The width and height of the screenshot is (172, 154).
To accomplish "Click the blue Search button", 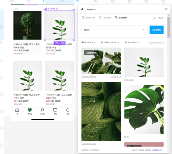I will [x=157, y=30].
